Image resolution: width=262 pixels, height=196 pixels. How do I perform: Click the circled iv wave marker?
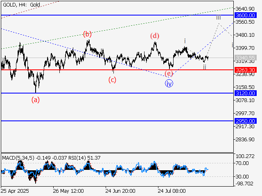pyautogui.click(x=169, y=83)
